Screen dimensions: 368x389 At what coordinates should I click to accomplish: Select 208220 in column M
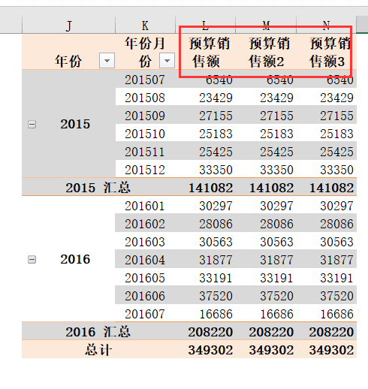(x=271, y=332)
